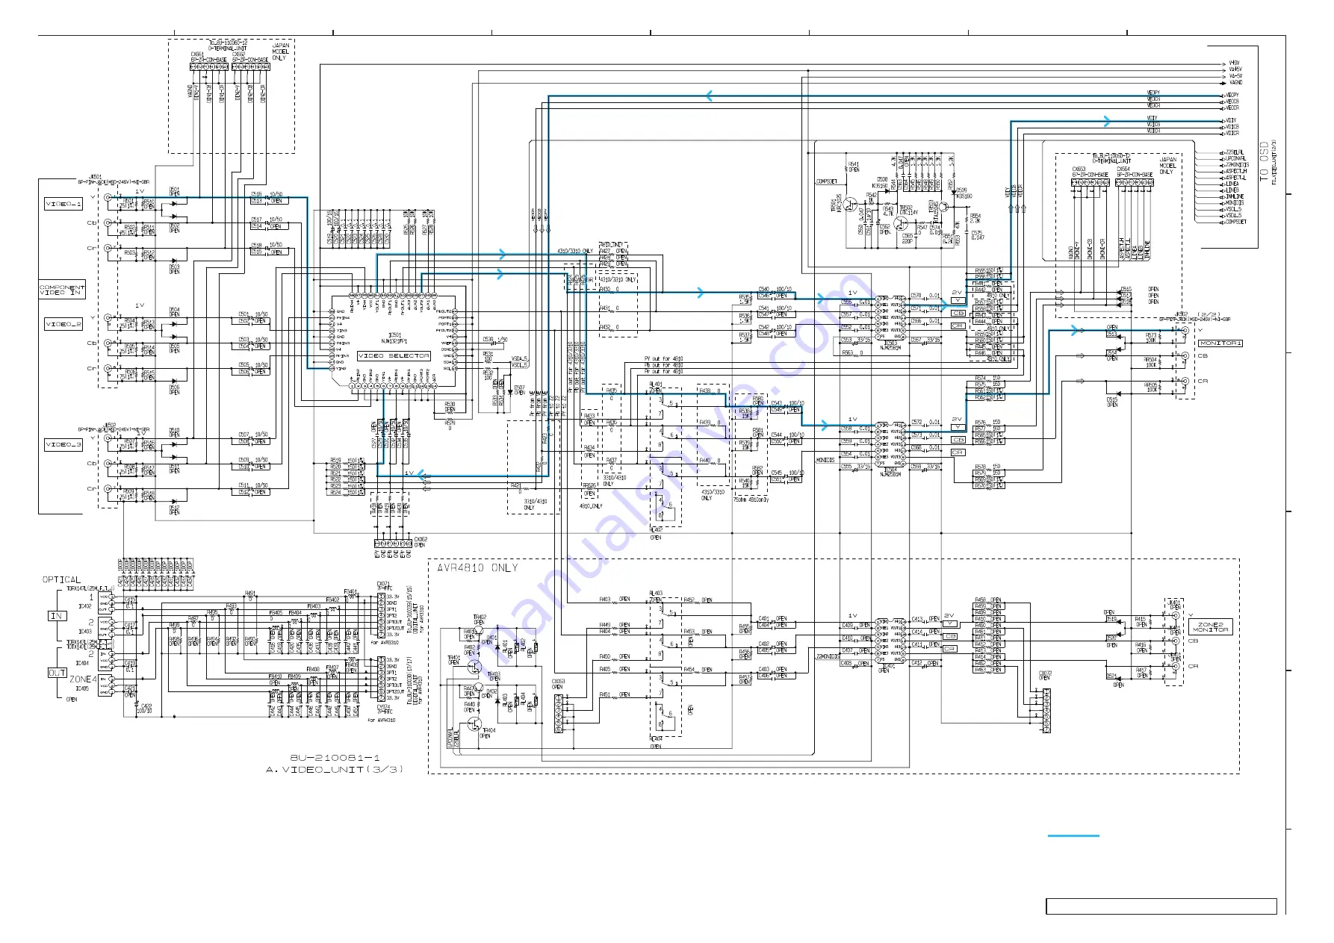Select the COMPONENT VIDEO IN label
Screen dimensions: 1334x943
62,290
